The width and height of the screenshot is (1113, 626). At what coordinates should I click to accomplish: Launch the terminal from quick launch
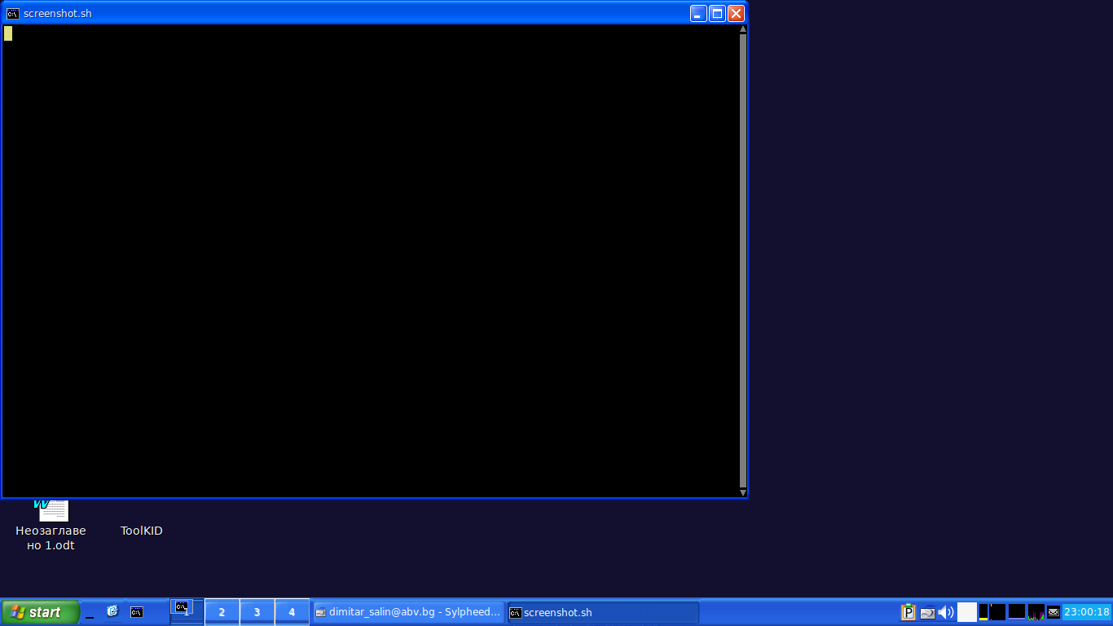(137, 612)
